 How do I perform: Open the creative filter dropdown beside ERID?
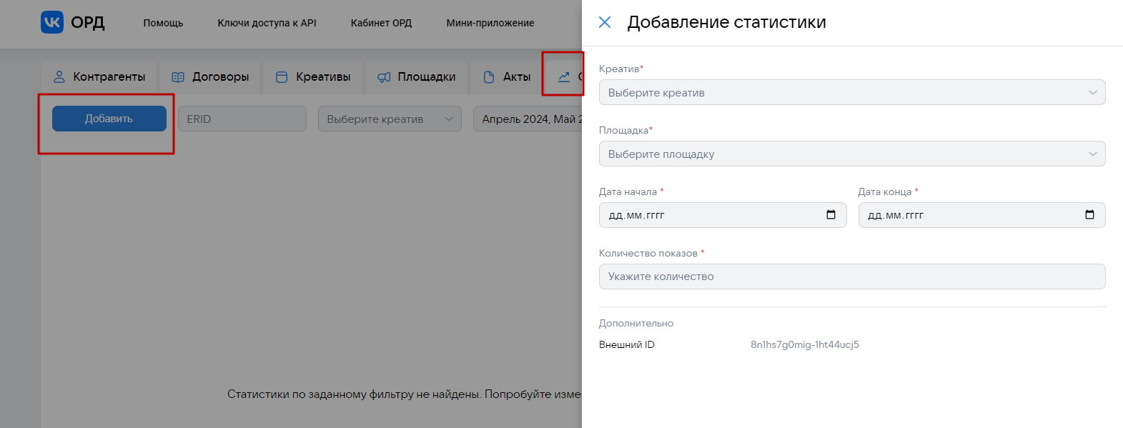click(x=390, y=119)
